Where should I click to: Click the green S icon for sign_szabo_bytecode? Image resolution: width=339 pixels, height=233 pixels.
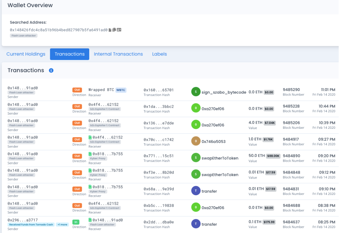[x=196, y=92]
